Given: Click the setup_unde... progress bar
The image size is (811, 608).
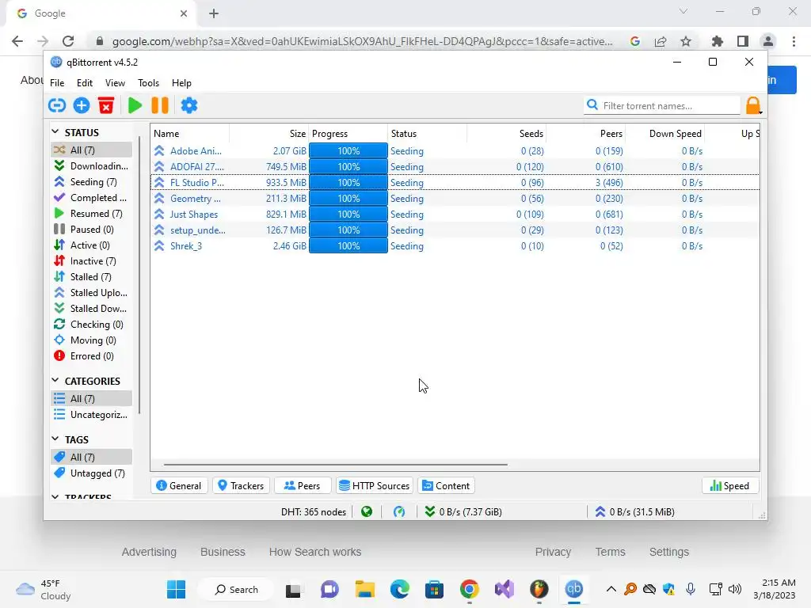Looking at the screenshot, I should pyautogui.click(x=348, y=230).
